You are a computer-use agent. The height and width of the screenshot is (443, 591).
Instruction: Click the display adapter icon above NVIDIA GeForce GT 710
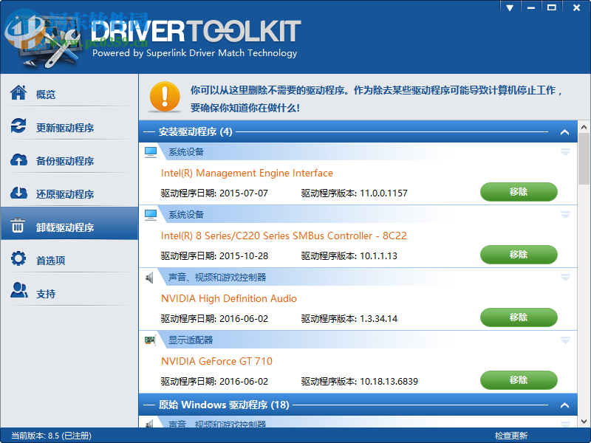pos(151,340)
